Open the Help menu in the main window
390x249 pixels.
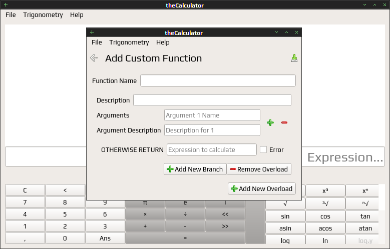click(77, 15)
